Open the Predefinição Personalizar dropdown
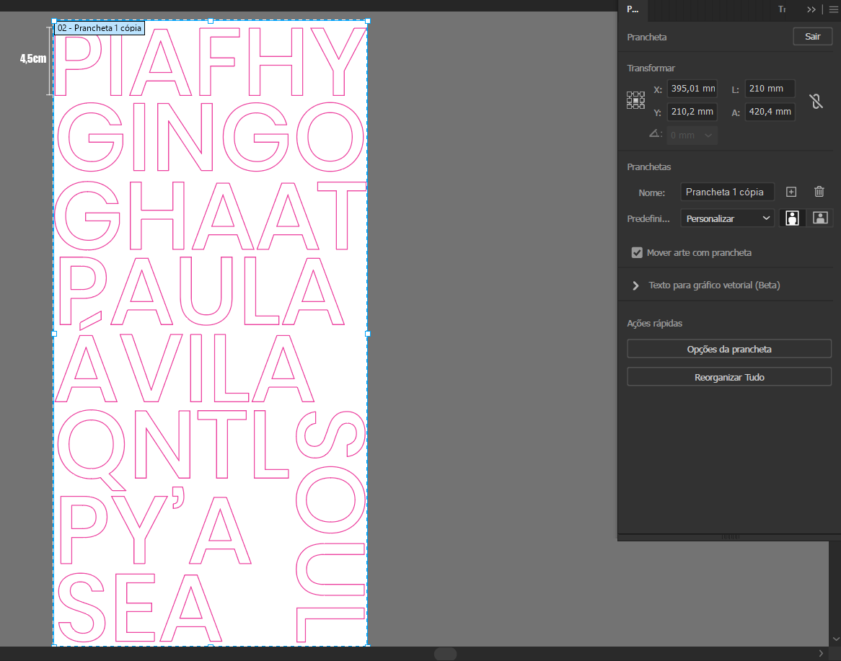This screenshot has height=661, width=841. (x=727, y=218)
